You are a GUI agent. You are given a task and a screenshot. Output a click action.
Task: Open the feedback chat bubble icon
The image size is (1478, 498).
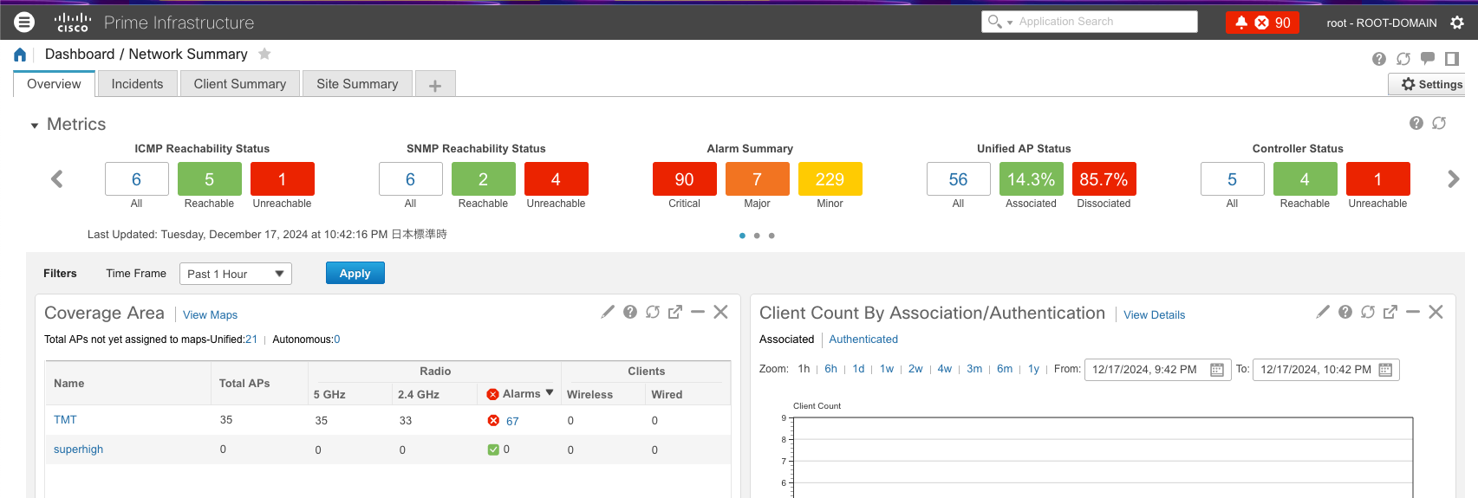pos(1428,59)
